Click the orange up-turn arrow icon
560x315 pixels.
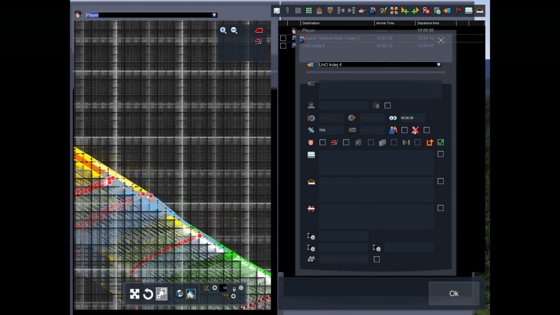pyautogui.click(x=430, y=143)
